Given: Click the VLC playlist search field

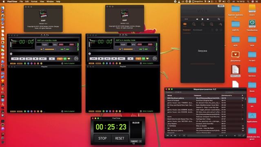Looking at the screenshot, I should point(235,92).
